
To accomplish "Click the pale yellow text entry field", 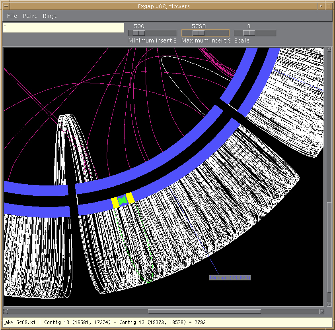I will [63, 28].
